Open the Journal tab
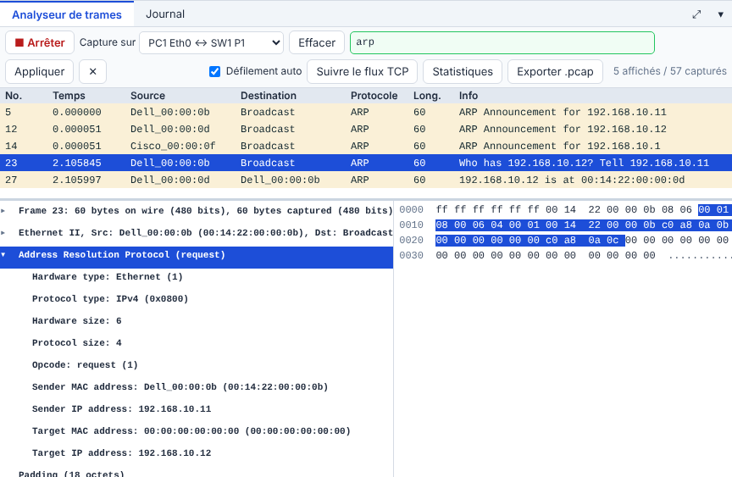Viewport: 732px width, 477px height. (x=165, y=14)
